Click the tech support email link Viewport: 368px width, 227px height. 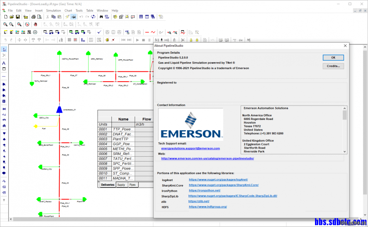(x=191, y=148)
